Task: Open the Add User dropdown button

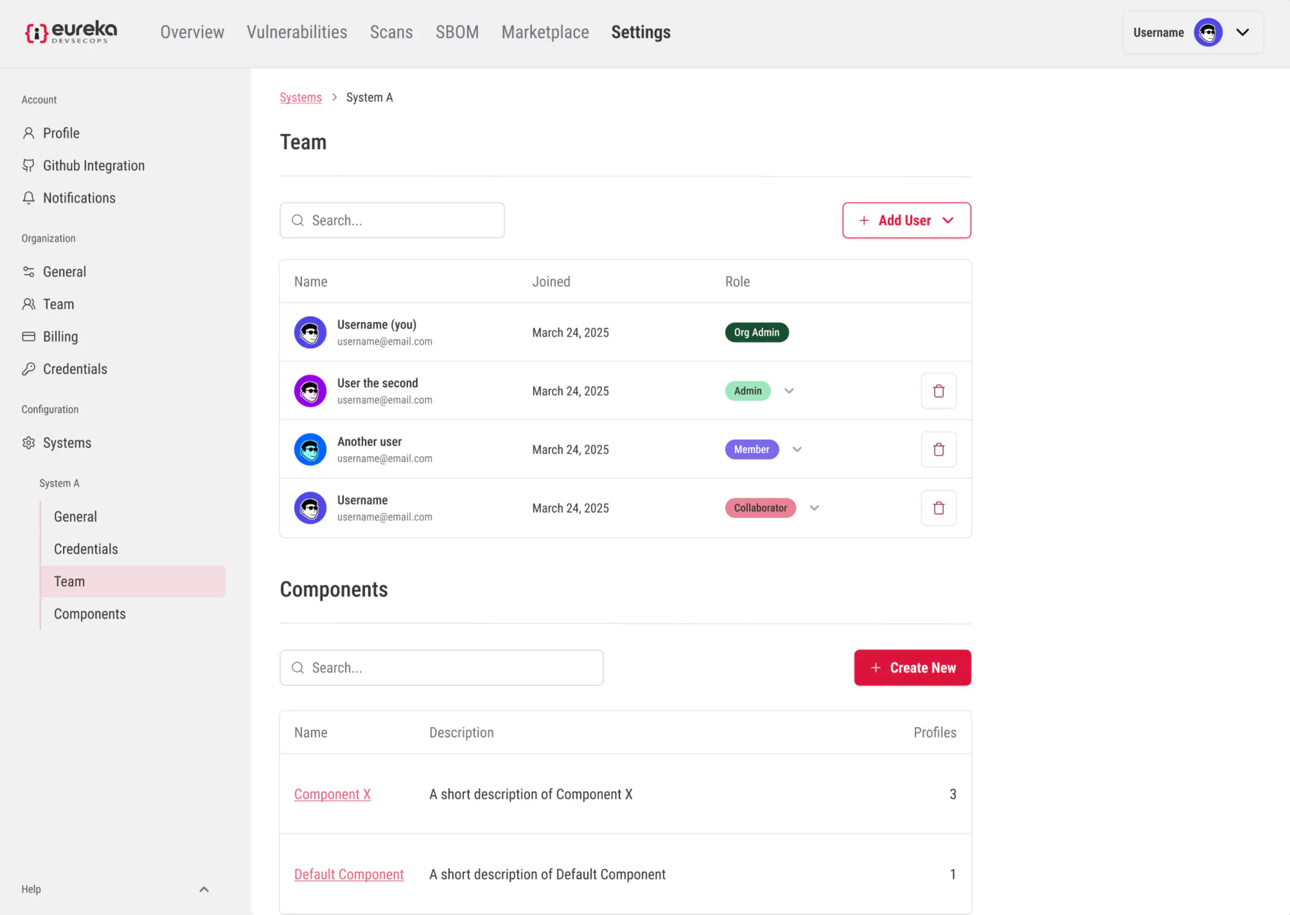Action: point(906,220)
